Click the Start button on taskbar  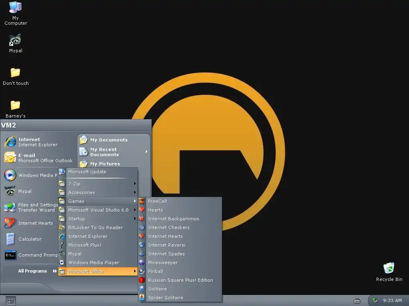11,301
